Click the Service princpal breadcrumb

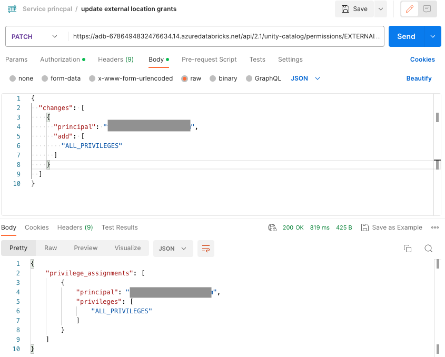click(x=47, y=9)
